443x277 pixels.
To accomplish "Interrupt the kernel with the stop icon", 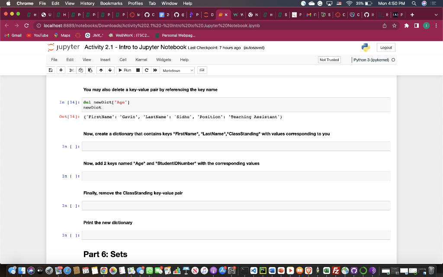I will (x=138, y=70).
